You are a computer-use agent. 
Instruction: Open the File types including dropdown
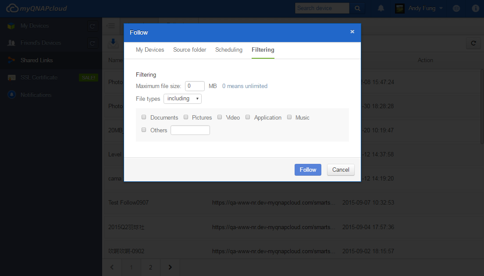[182, 99]
